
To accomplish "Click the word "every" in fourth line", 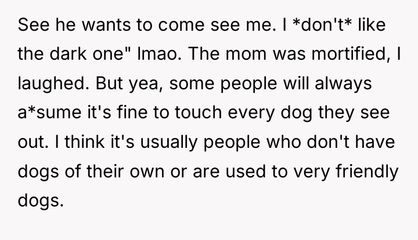I will (x=251, y=113).
